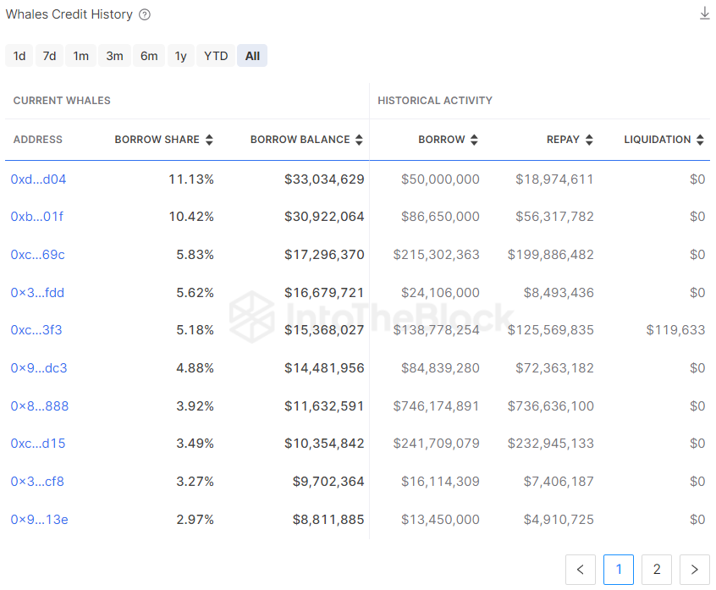
Task: Choose the YTD time range
Action: 216,56
